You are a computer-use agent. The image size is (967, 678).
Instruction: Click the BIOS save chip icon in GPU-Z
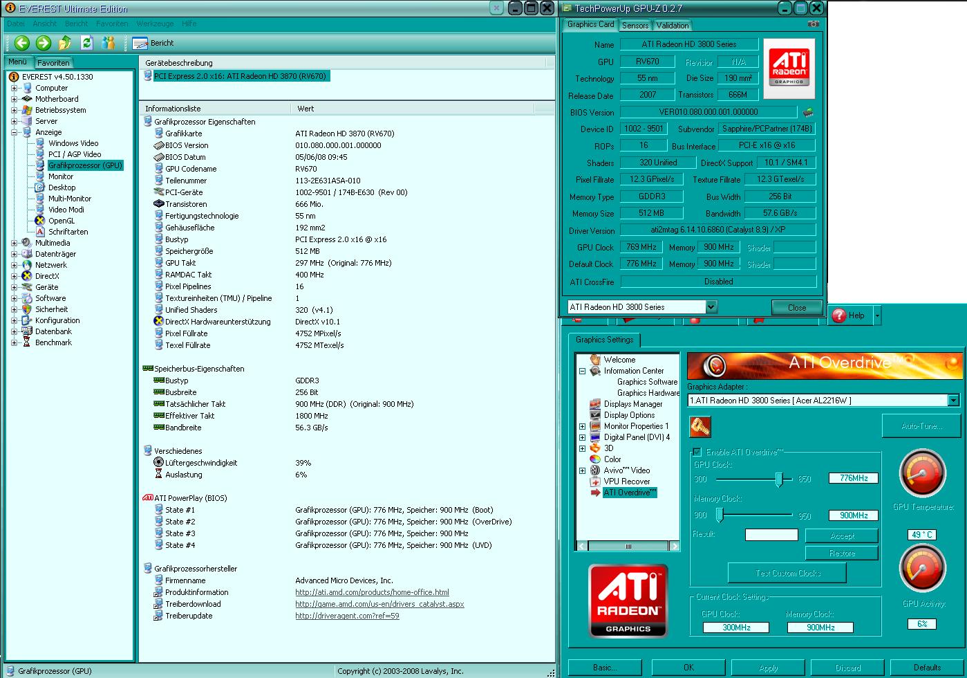(x=807, y=112)
